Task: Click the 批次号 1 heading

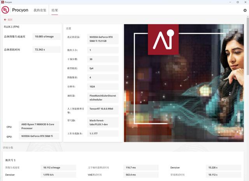Action: [x=11, y=160]
